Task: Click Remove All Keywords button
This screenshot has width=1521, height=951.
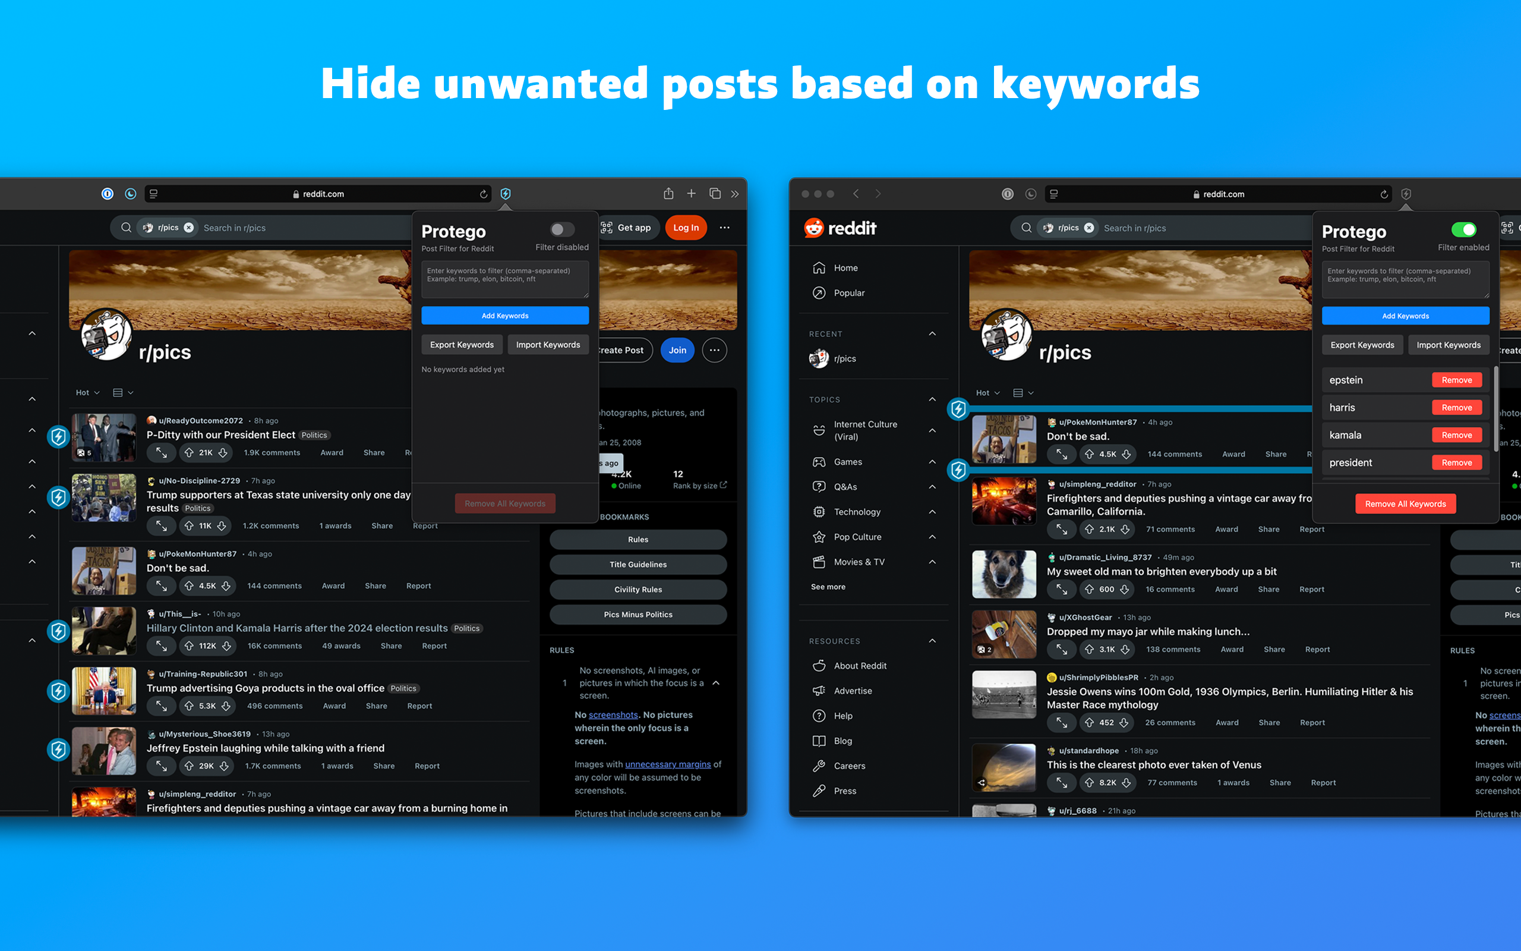Action: (1405, 504)
